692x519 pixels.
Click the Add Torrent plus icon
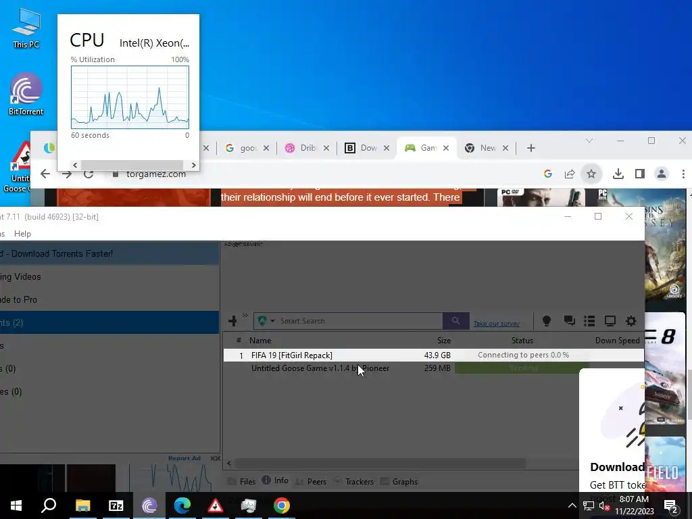[x=232, y=321]
